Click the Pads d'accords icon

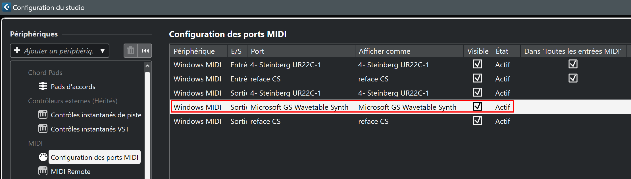pyautogui.click(x=43, y=86)
